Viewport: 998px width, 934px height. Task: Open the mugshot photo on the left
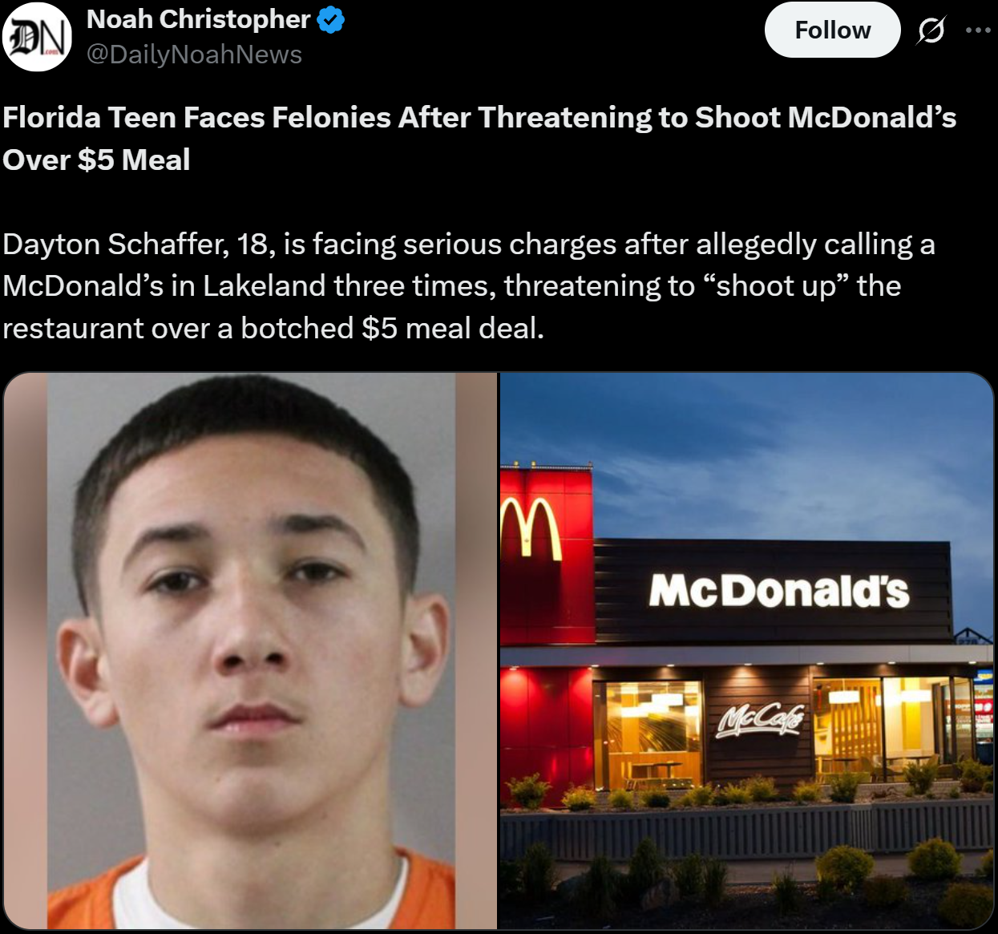click(250, 651)
